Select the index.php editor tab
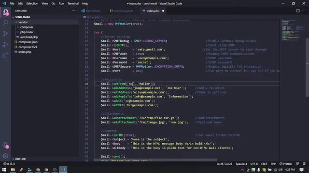The image size is (309, 173). click(x=153, y=11)
